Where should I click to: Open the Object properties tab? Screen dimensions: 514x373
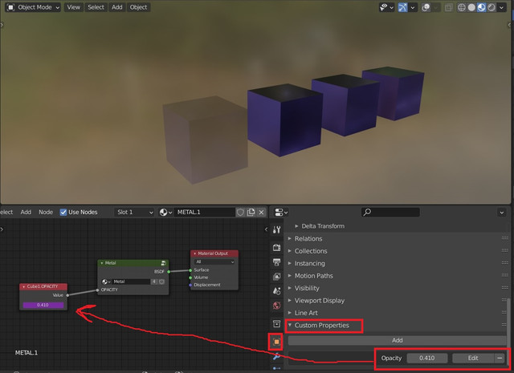click(276, 342)
